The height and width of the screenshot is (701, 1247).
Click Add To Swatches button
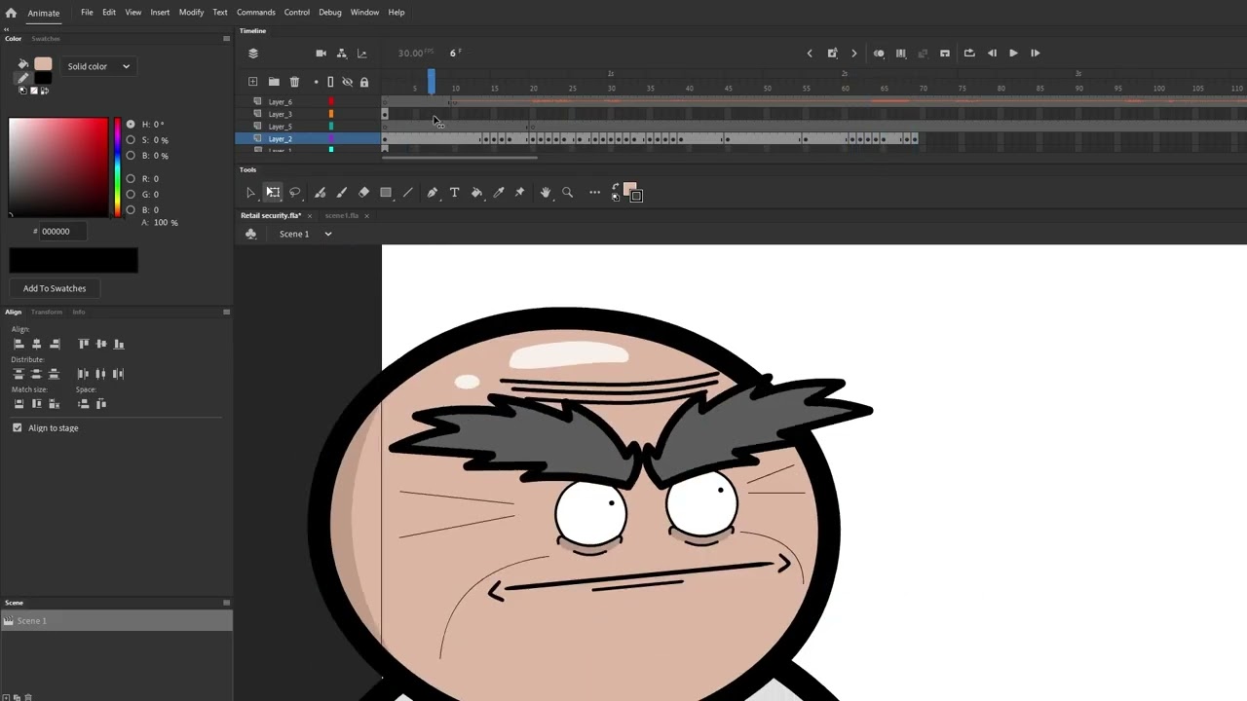pyautogui.click(x=55, y=288)
